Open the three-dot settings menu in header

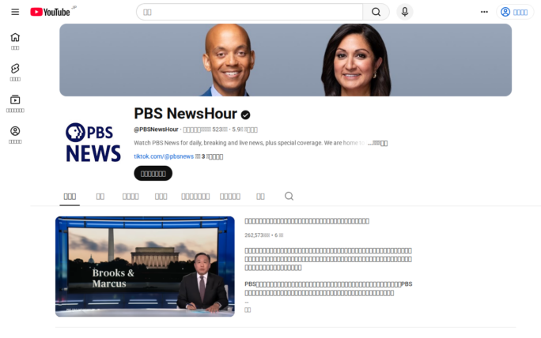point(484,12)
